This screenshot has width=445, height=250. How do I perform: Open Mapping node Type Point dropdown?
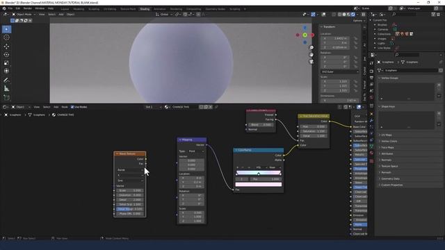(196, 151)
